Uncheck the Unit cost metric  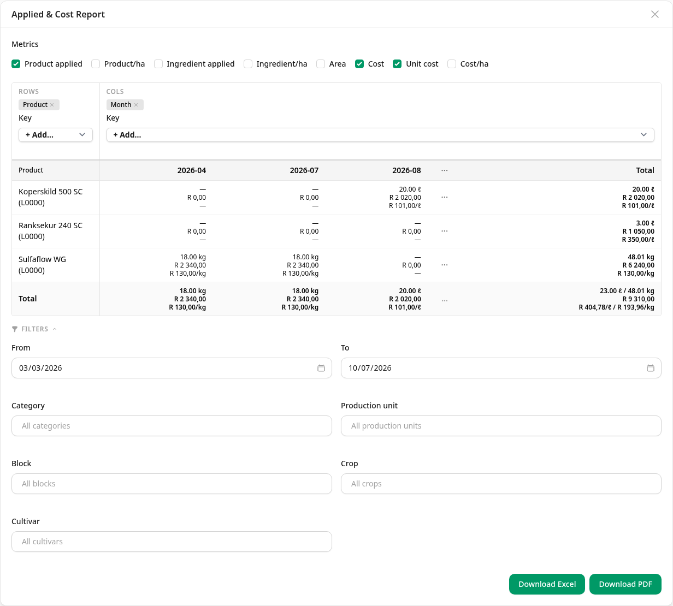click(x=397, y=64)
